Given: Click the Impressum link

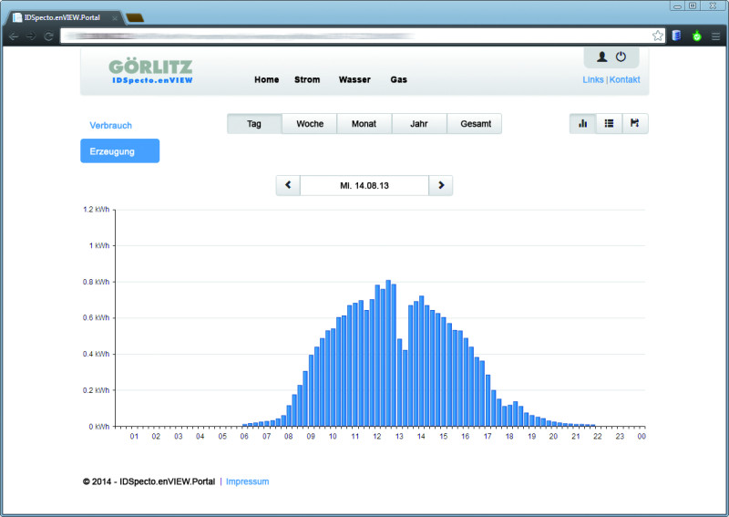Looking at the screenshot, I should tap(247, 481).
